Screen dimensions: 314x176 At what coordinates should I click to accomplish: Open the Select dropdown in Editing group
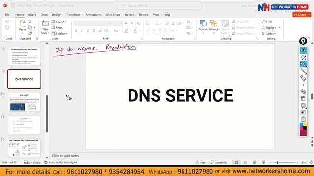click(269, 34)
